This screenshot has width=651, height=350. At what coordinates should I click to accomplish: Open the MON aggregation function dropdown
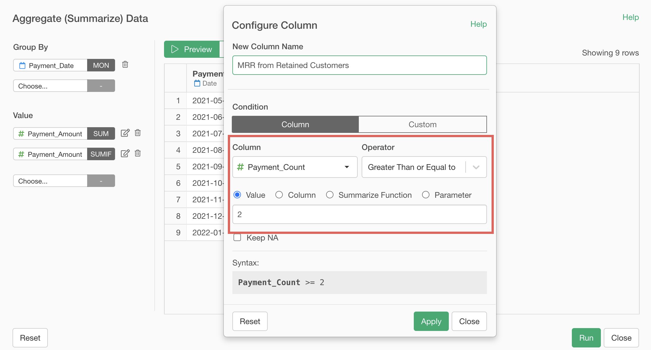click(101, 65)
